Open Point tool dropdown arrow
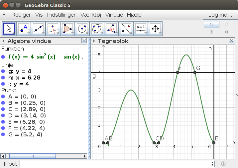The height and width of the screenshot is (168, 238). point(29,33)
